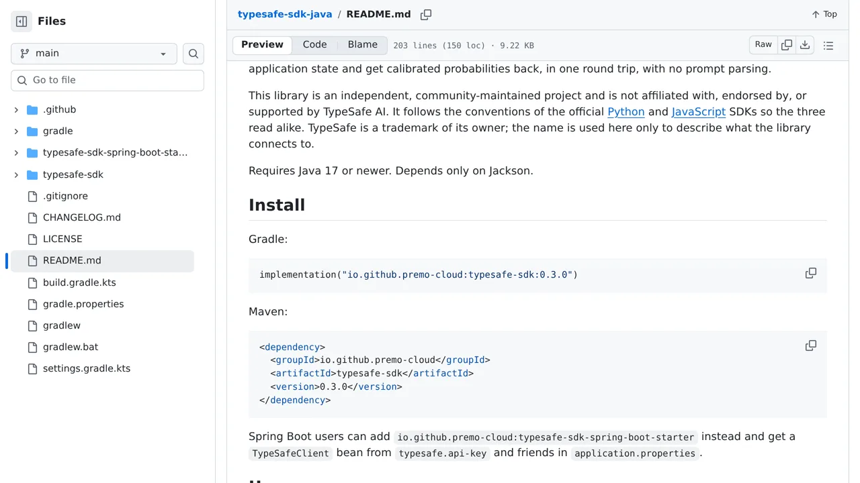Click the 0.3.0 version line in Maven block
Viewport: 860px width, 483px height.
[x=336, y=387]
